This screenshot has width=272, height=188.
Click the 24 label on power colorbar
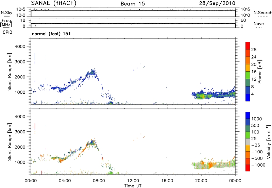(x=254, y=57)
